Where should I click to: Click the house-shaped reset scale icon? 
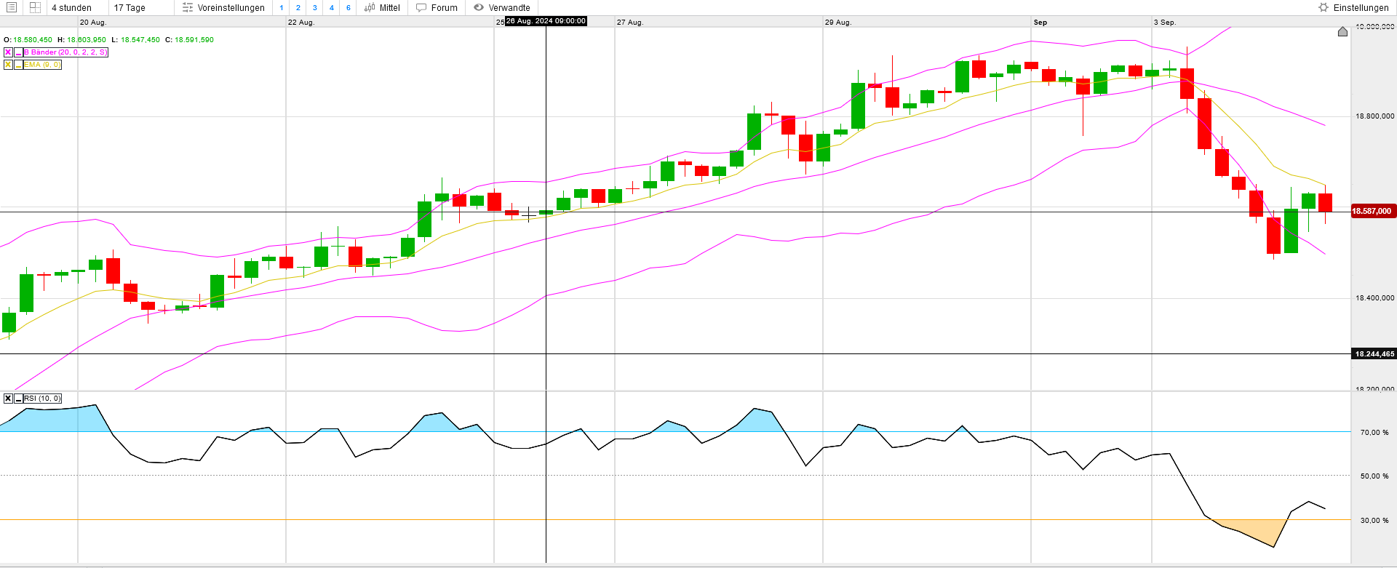point(1342,31)
